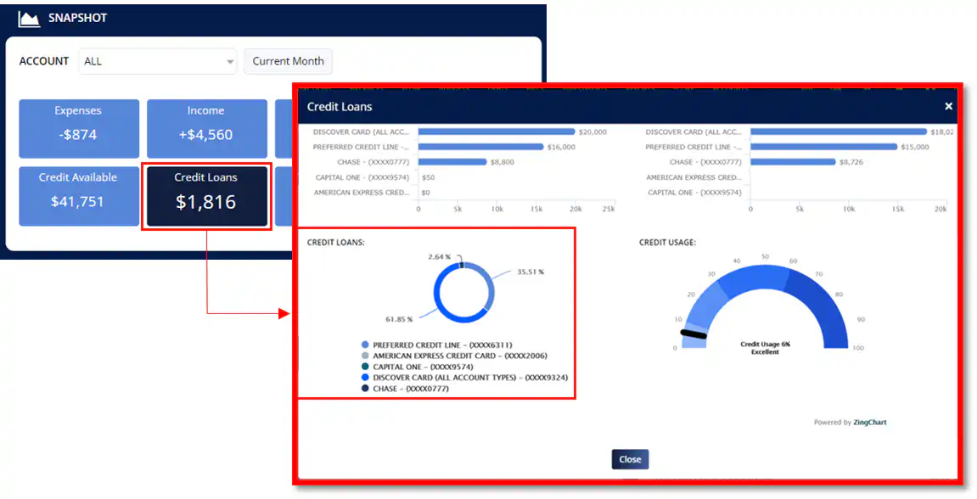Click the American Express Credit Card legend dot
The image size is (977, 499).
(363, 357)
